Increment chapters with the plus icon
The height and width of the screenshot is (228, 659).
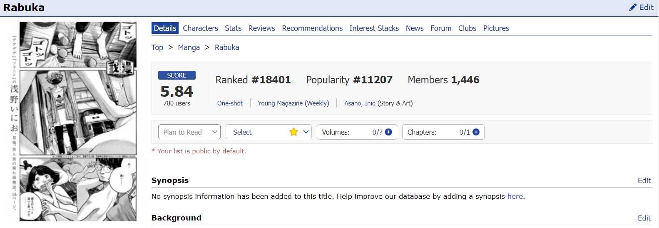tap(476, 132)
